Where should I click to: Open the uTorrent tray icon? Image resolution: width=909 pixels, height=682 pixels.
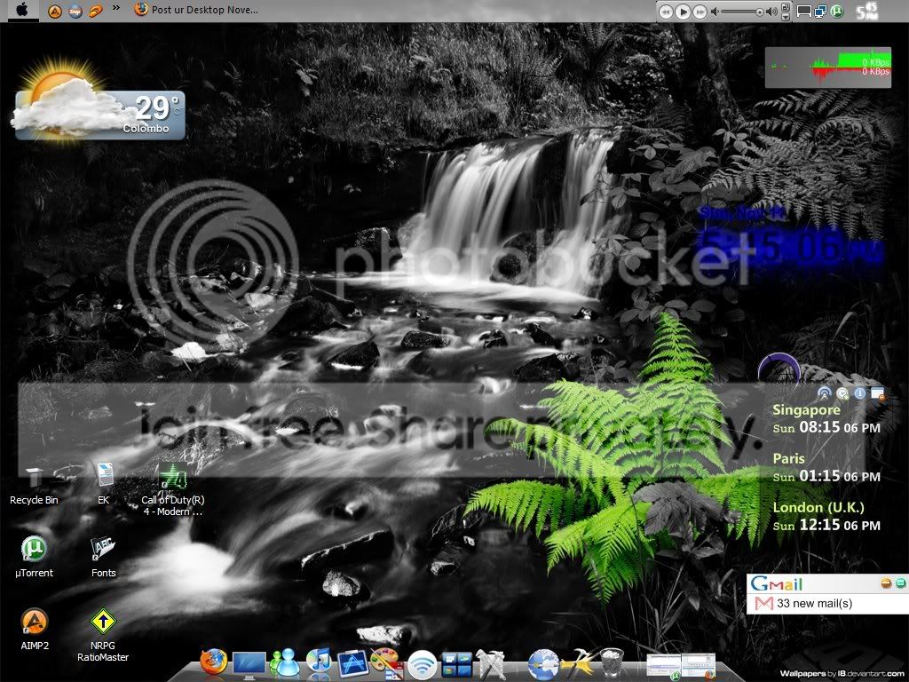836,11
